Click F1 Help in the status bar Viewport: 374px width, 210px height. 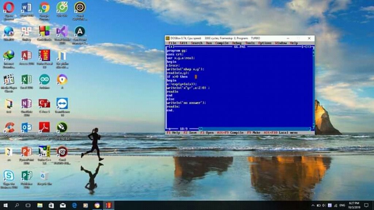[x=173, y=133]
